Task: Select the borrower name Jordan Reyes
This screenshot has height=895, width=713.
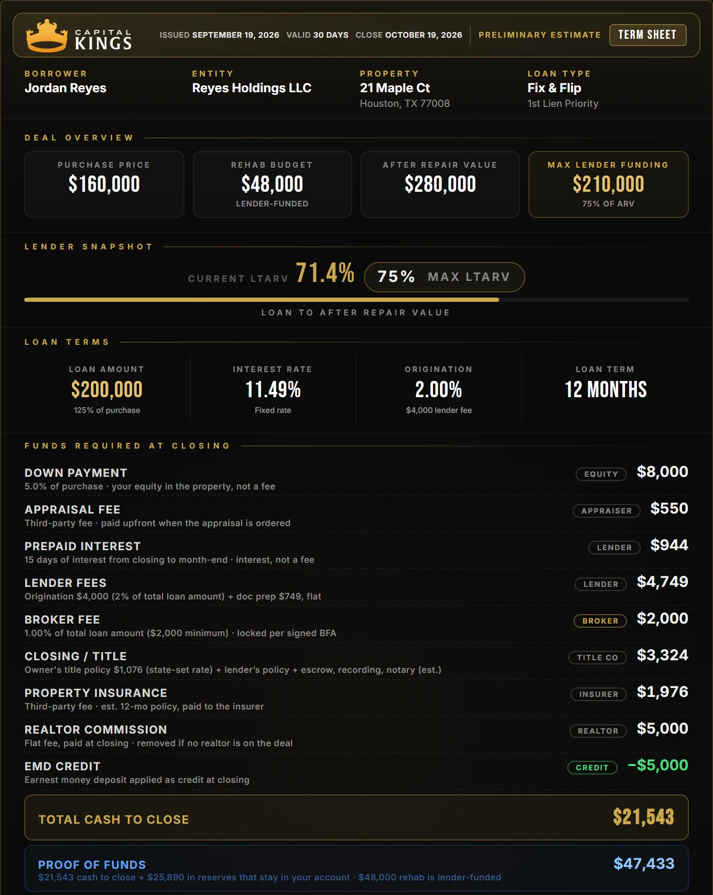Action: (x=66, y=88)
